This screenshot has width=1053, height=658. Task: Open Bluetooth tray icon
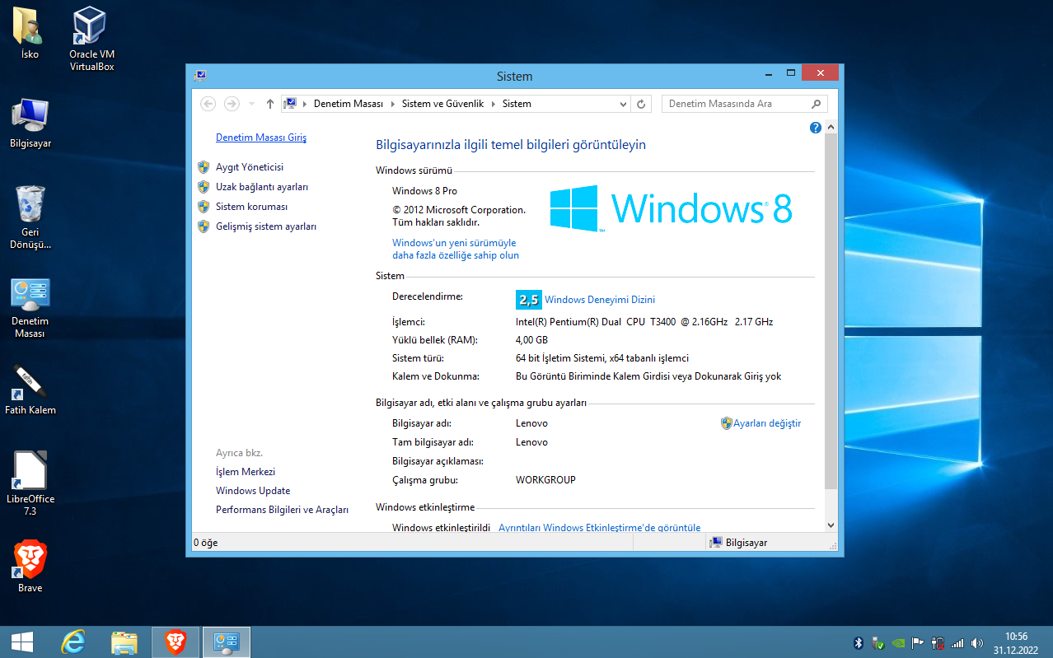click(858, 643)
